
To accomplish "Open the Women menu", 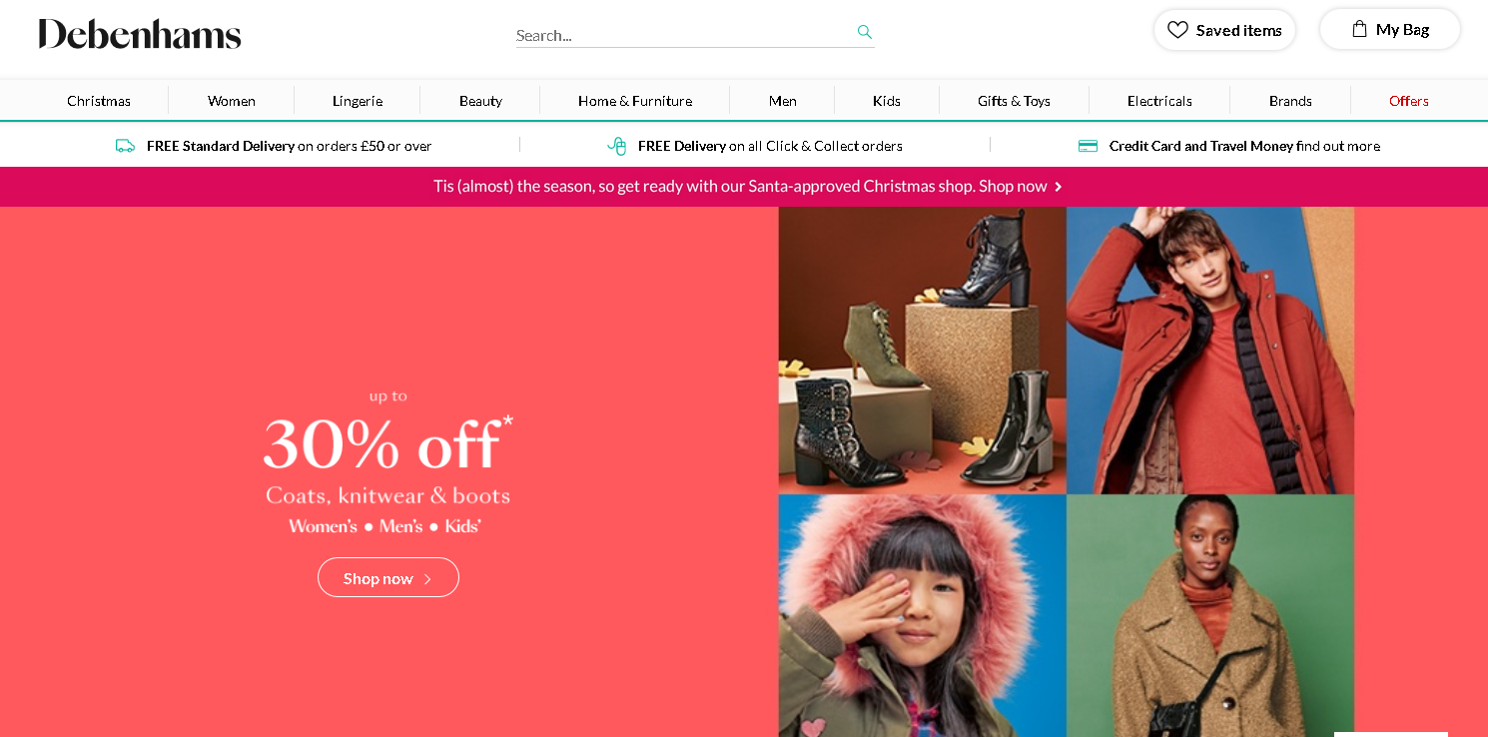I will click(x=232, y=101).
